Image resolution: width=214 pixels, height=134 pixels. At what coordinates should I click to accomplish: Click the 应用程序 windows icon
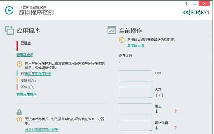(x=9, y=30)
